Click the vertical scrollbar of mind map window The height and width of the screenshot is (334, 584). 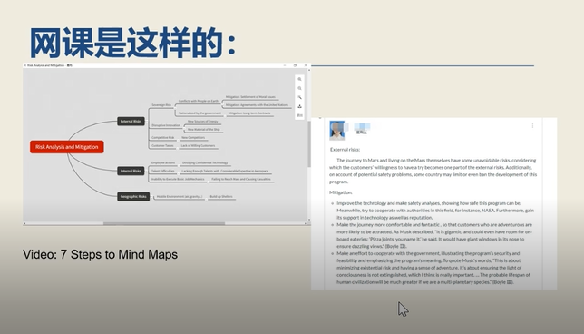pos(308,144)
